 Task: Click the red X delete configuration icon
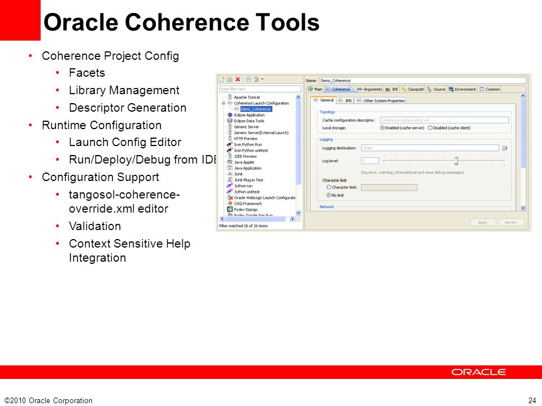click(238, 80)
